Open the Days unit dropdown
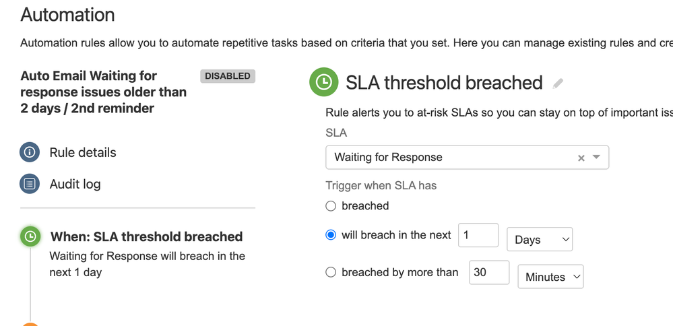 (x=540, y=239)
